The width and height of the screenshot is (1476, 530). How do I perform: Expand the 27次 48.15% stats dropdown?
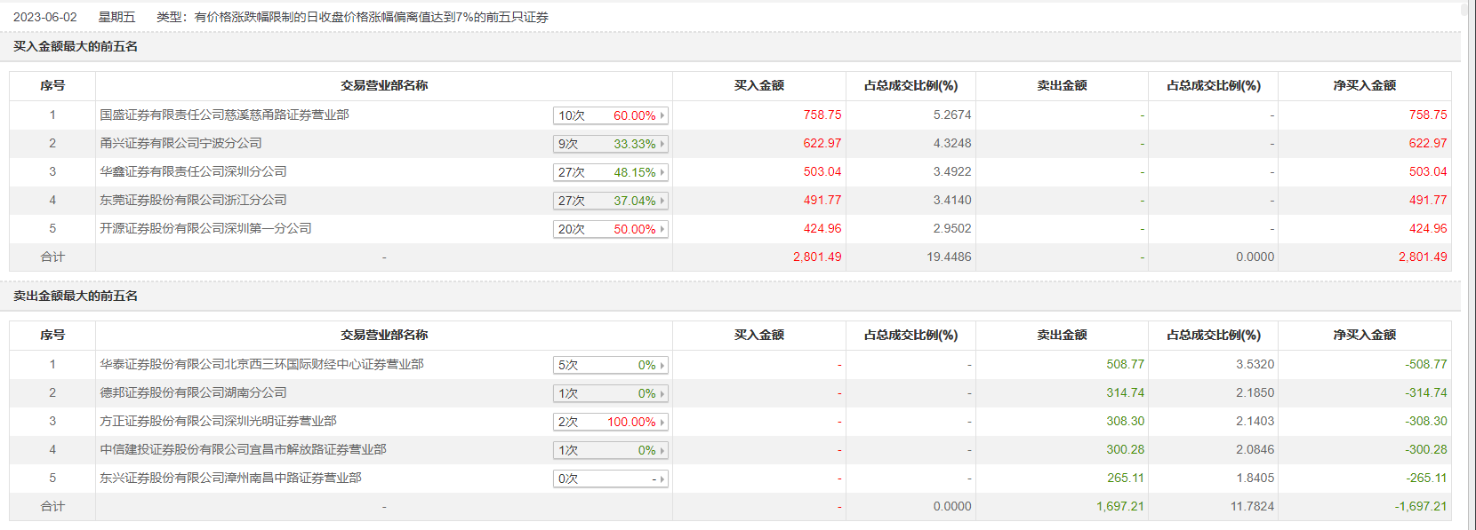pos(610,172)
